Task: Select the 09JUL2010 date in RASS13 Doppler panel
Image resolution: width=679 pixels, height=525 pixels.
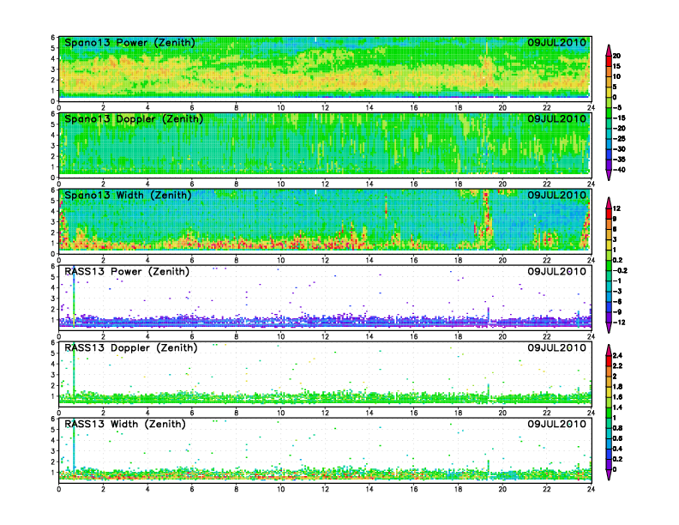Action: (556, 347)
